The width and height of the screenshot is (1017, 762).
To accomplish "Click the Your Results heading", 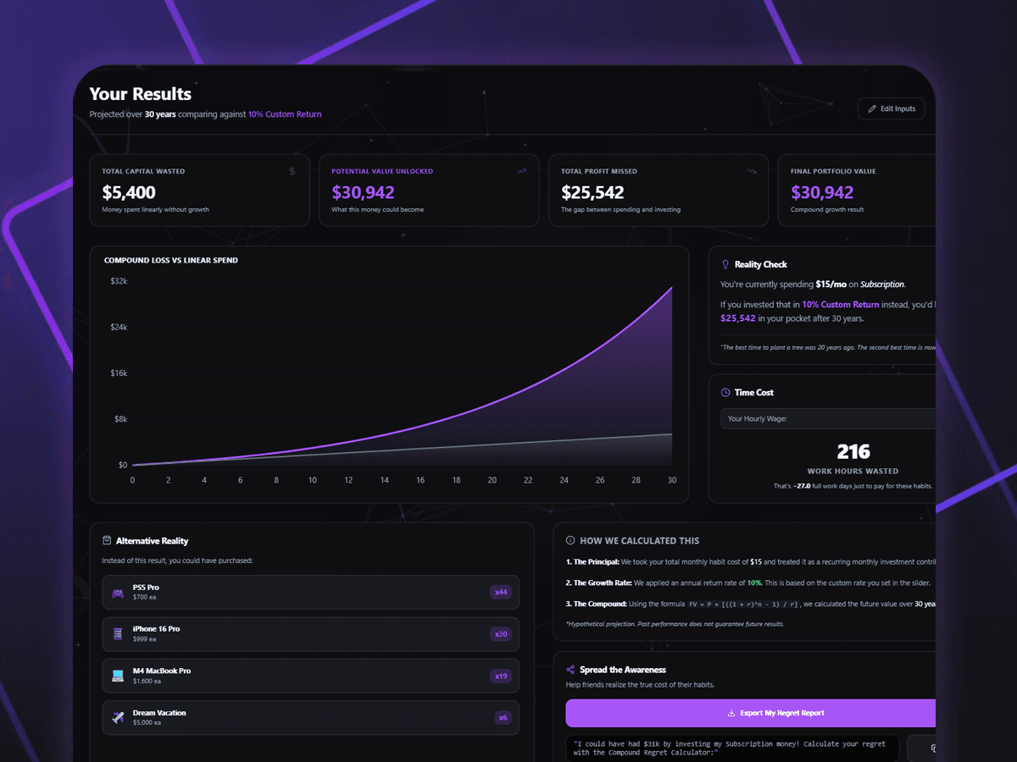I will coord(141,94).
